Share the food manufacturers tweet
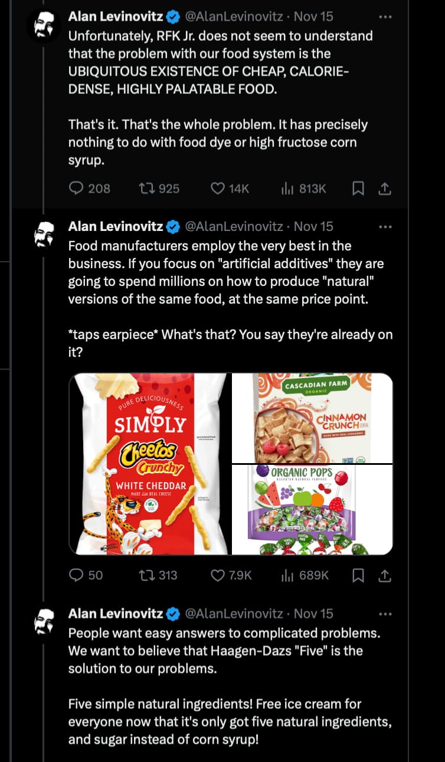445x762 pixels. 384,575
